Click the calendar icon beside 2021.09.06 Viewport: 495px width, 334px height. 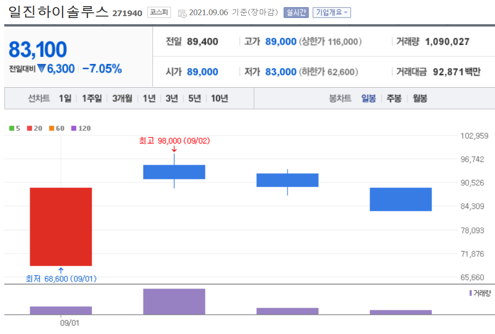(182, 13)
